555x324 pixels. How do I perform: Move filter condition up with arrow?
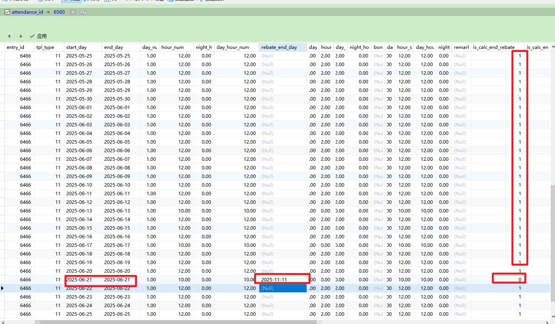9,36
